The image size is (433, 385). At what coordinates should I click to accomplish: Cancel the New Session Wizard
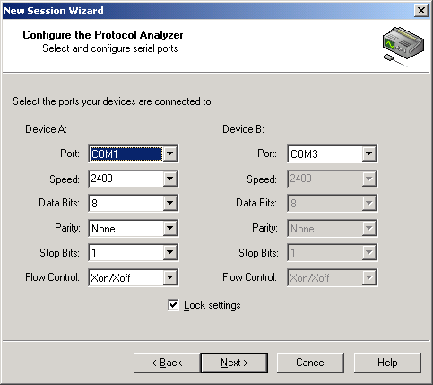click(x=310, y=363)
